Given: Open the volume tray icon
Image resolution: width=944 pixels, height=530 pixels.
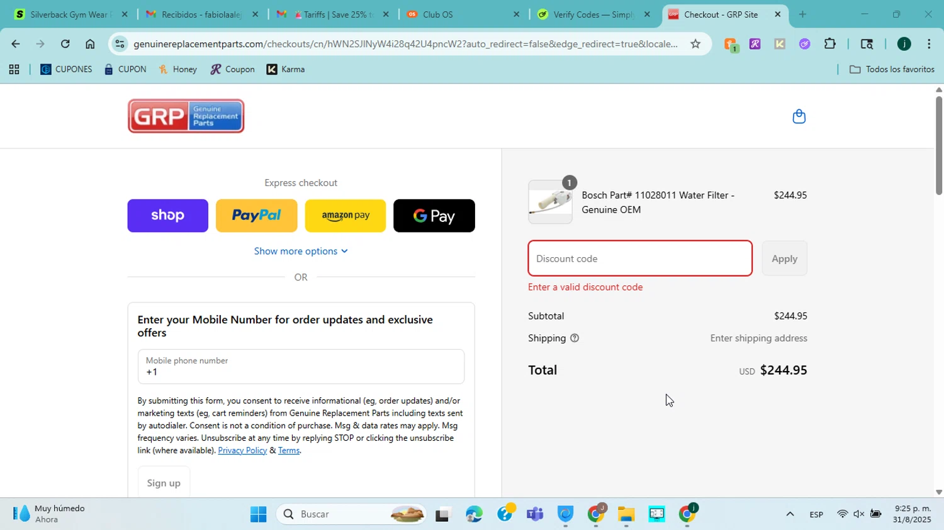Looking at the screenshot, I should click(x=858, y=514).
